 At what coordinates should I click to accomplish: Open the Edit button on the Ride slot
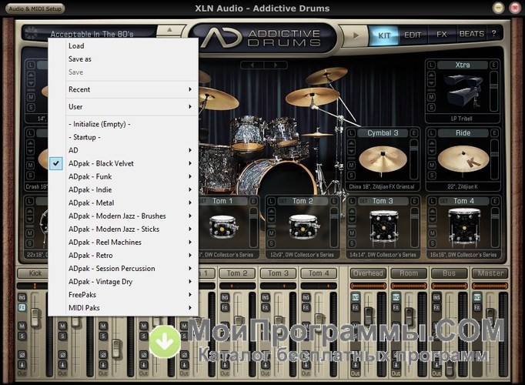click(494, 133)
